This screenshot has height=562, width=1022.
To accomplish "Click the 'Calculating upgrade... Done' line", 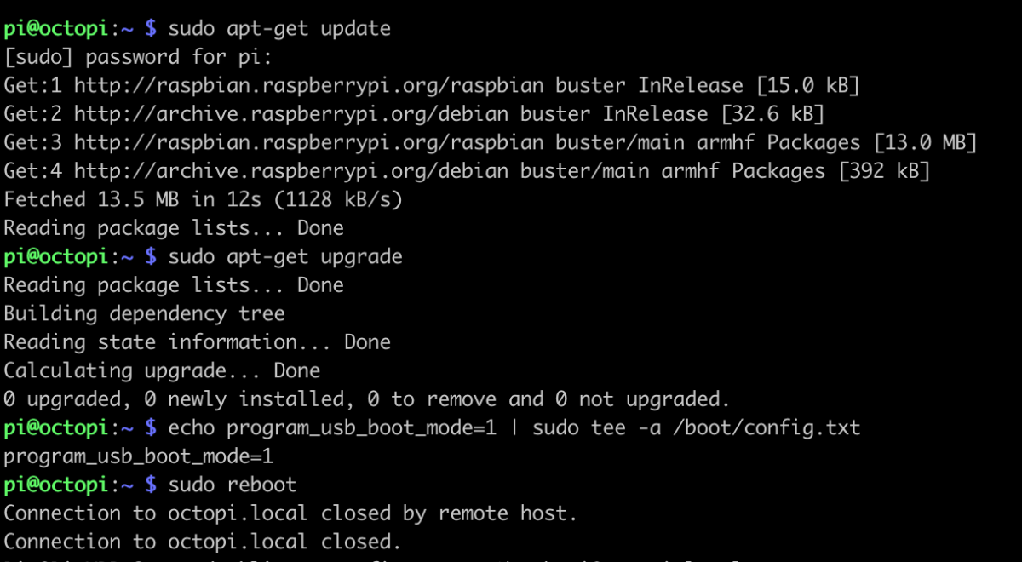I will pos(162,370).
